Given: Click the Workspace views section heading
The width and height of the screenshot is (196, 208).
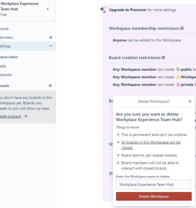Looking at the screenshot, I should 9,57.
